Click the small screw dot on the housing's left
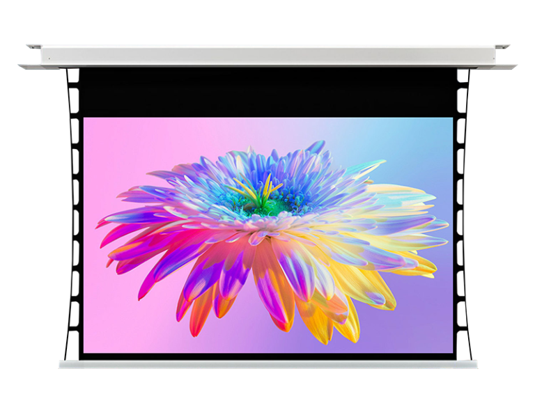 tap(49, 58)
